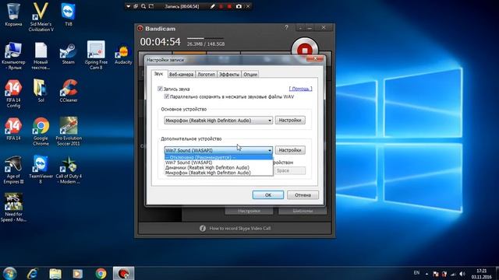Close the Настройки записи dialog

click(315, 58)
